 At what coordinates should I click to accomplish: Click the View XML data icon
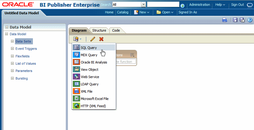(x=224, y=20)
